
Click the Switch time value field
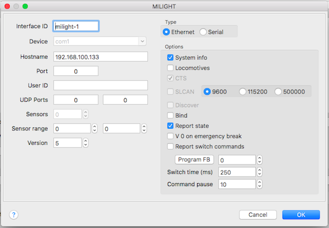coord(237,172)
